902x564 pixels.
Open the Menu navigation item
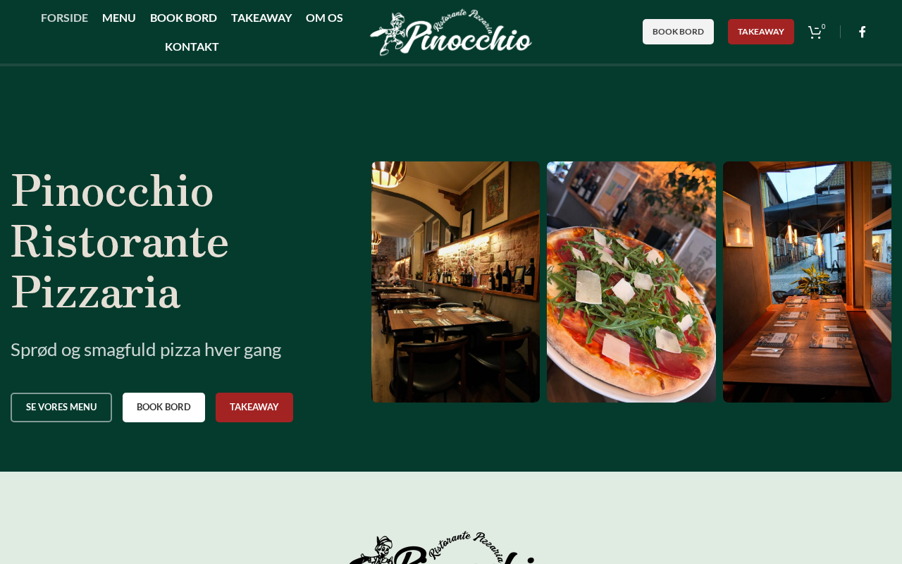[119, 18]
